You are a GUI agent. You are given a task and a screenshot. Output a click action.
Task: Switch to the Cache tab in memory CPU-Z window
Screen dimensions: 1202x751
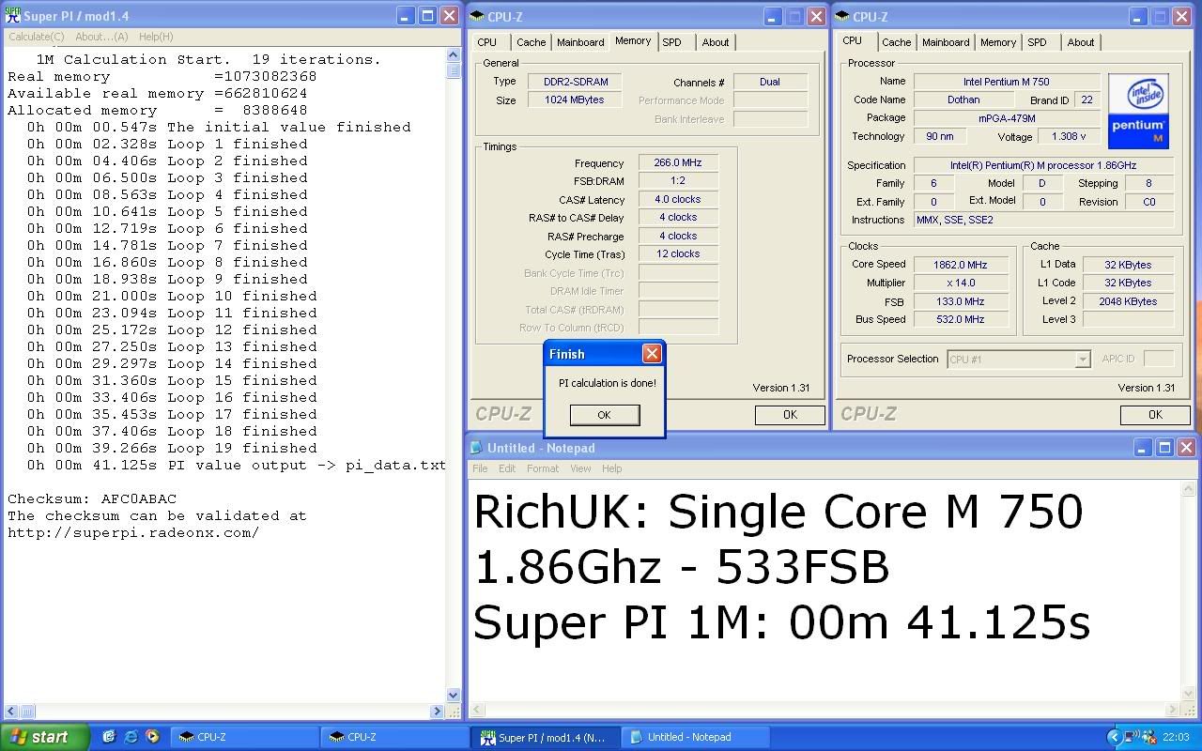(531, 42)
